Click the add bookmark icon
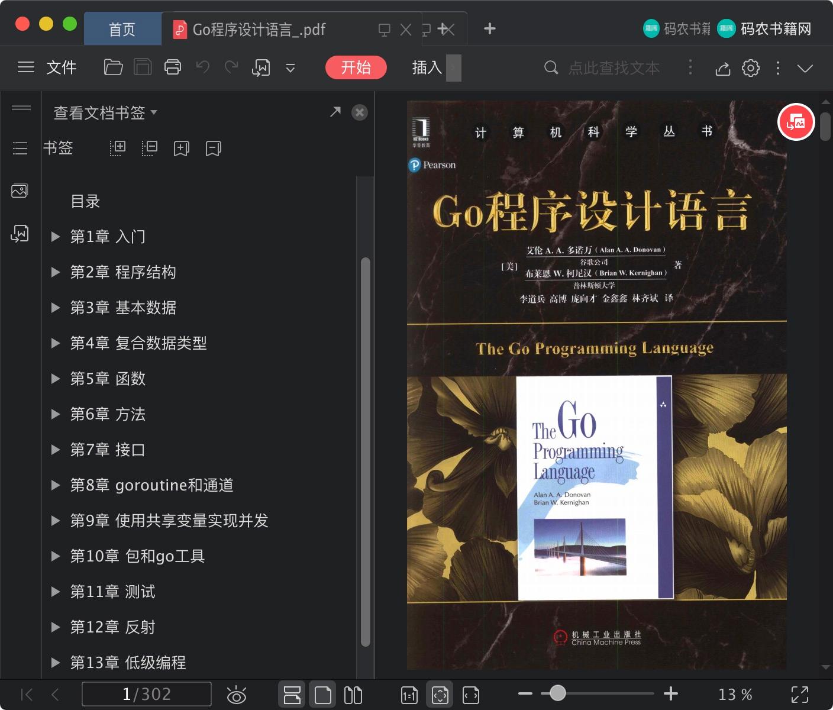 182,149
